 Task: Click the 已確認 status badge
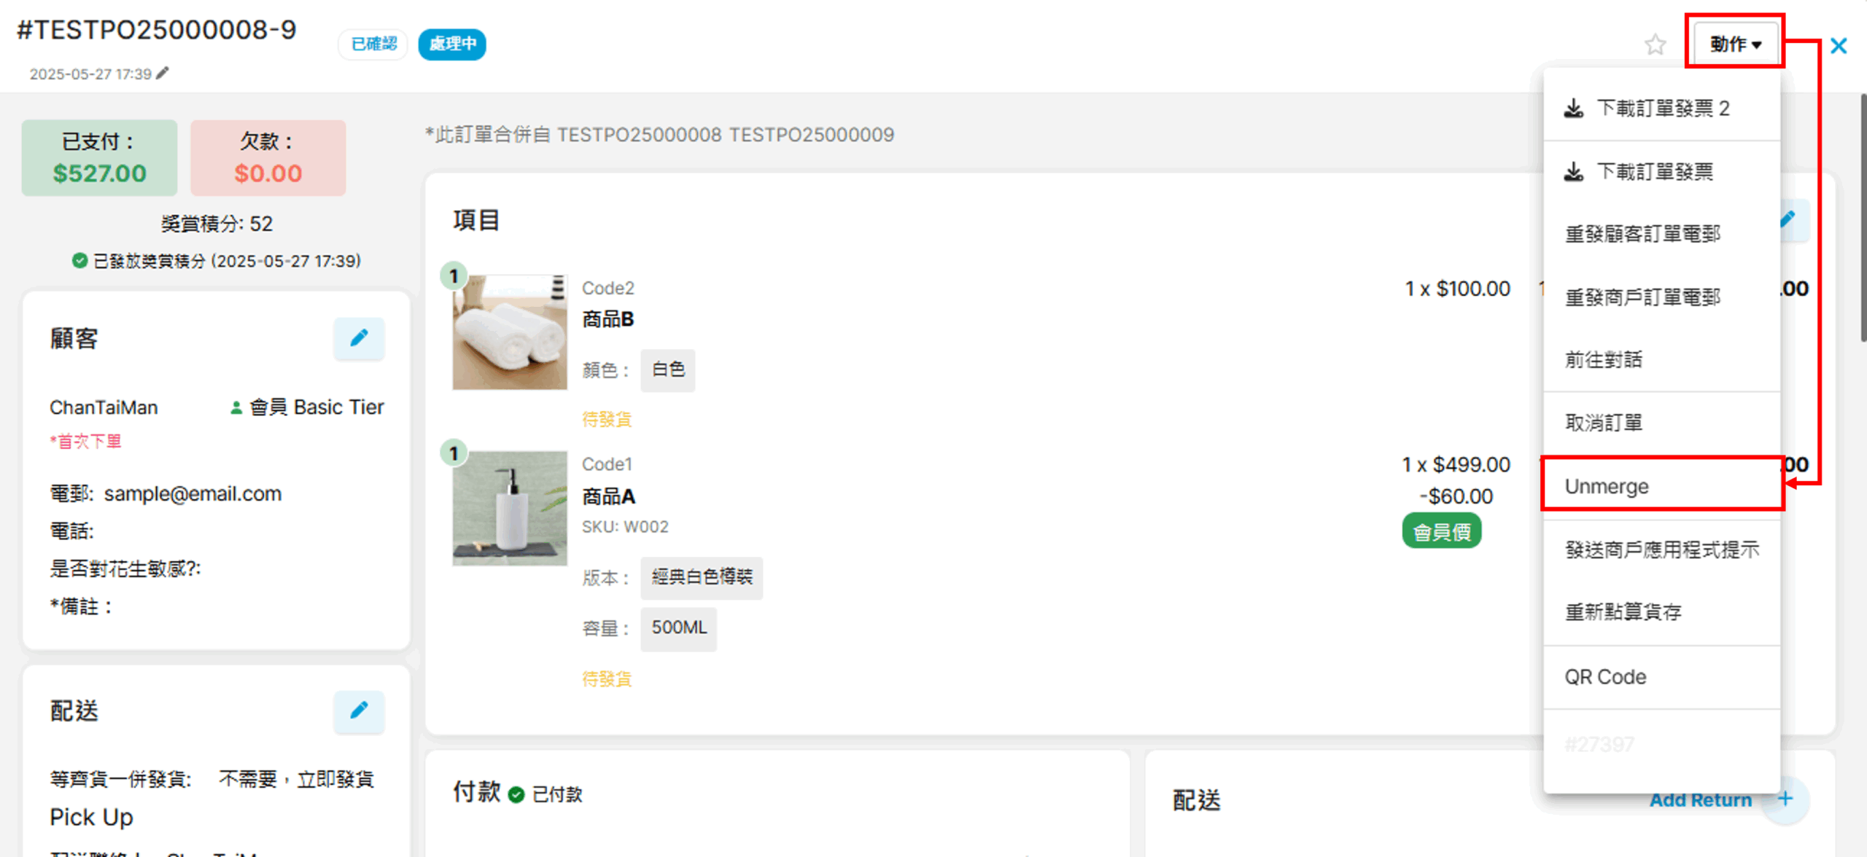(373, 44)
